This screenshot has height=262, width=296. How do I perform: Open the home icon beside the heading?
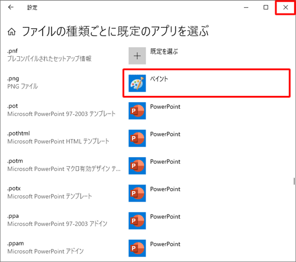tap(11, 31)
